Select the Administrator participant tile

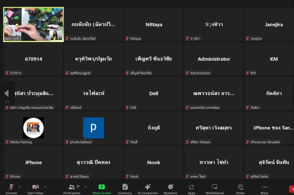pos(214,59)
